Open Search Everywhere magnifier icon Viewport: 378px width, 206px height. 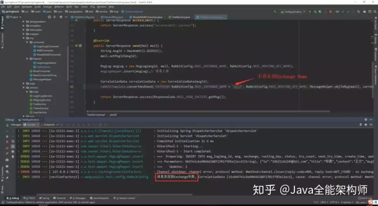(375, 12)
